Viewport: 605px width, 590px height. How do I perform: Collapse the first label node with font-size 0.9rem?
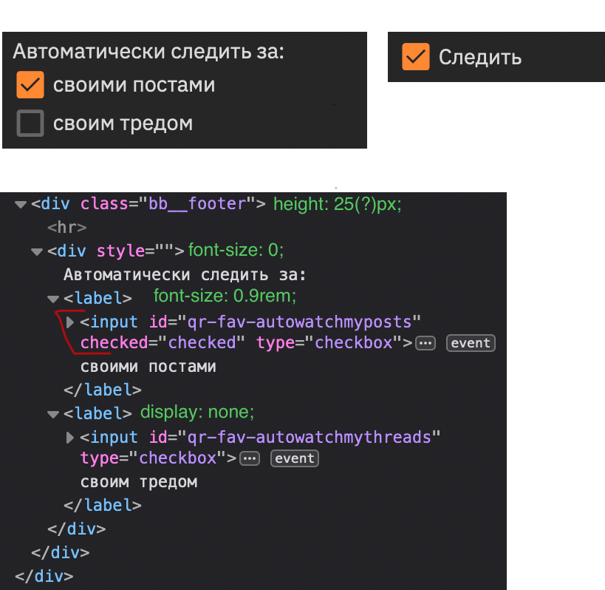[x=52, y=299]
